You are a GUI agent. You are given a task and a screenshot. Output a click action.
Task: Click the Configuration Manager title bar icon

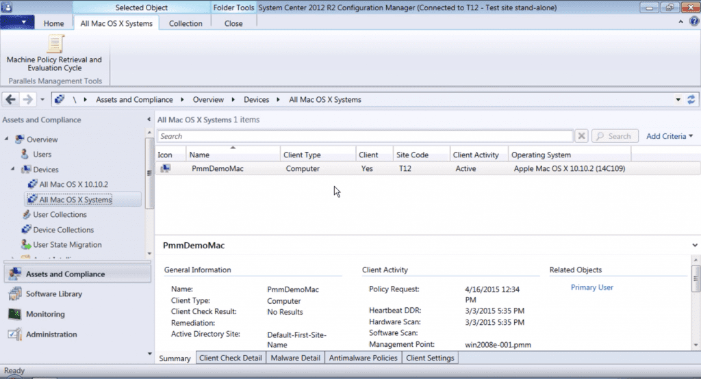(x=6, y=7)
